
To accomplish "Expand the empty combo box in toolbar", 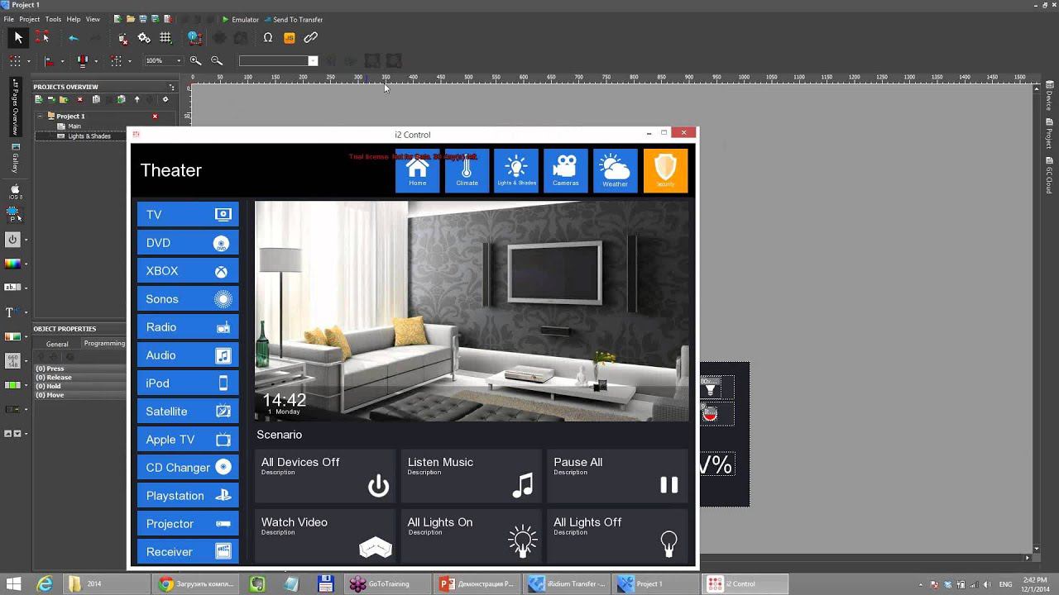I will pos(313,61).
